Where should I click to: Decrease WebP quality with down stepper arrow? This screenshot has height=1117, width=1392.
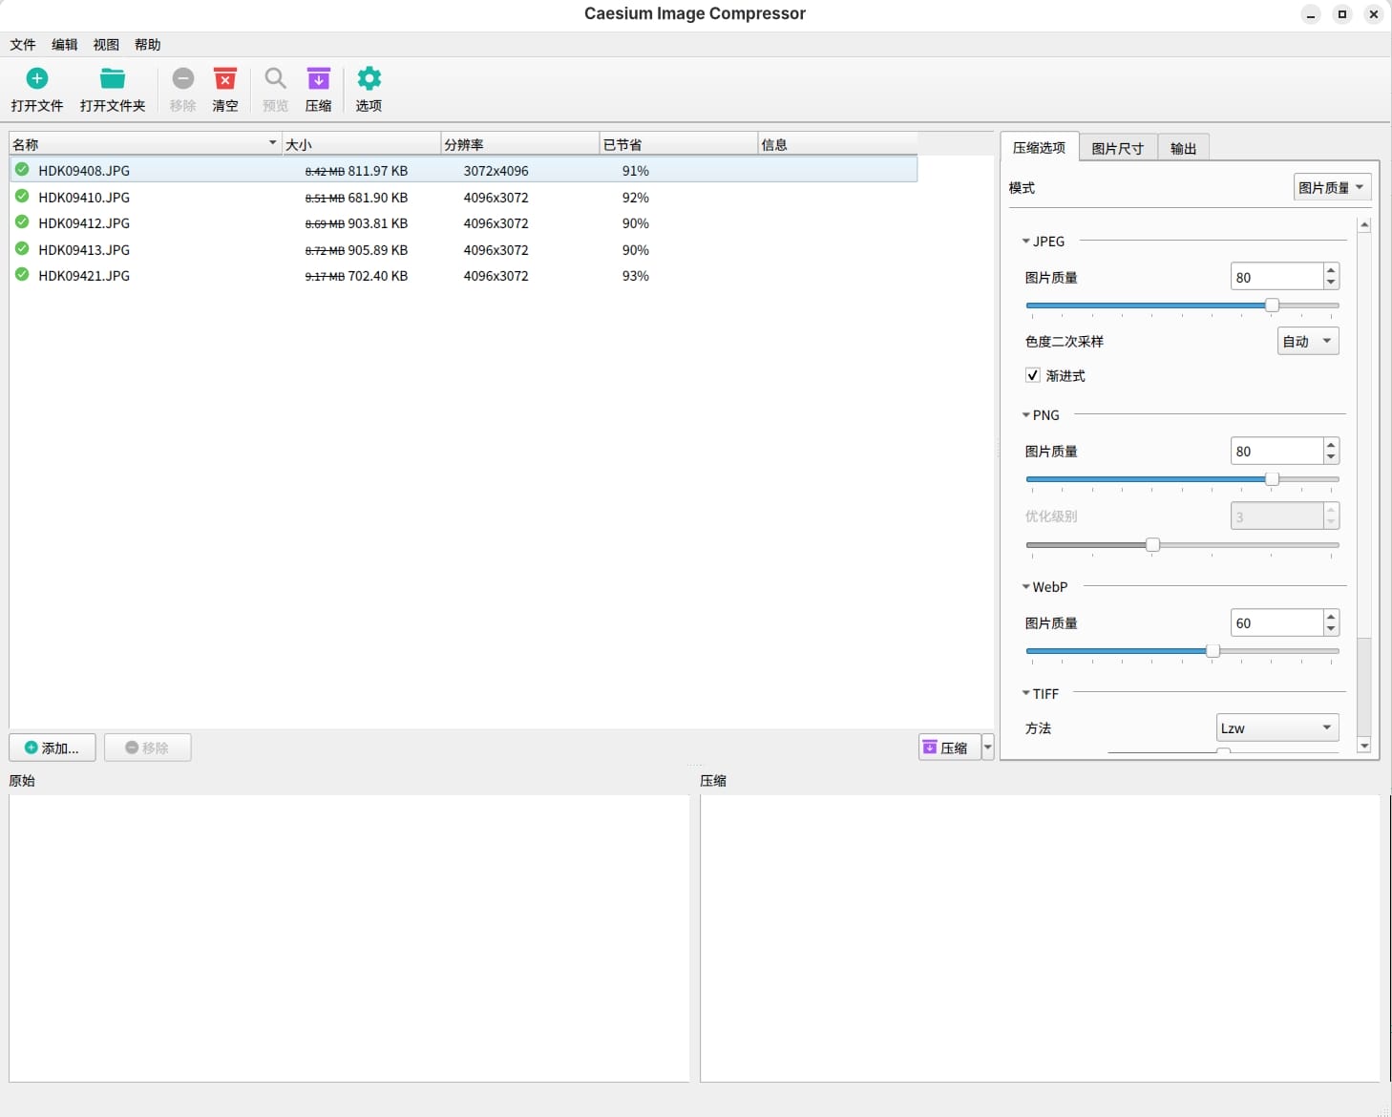(1331, 629)
